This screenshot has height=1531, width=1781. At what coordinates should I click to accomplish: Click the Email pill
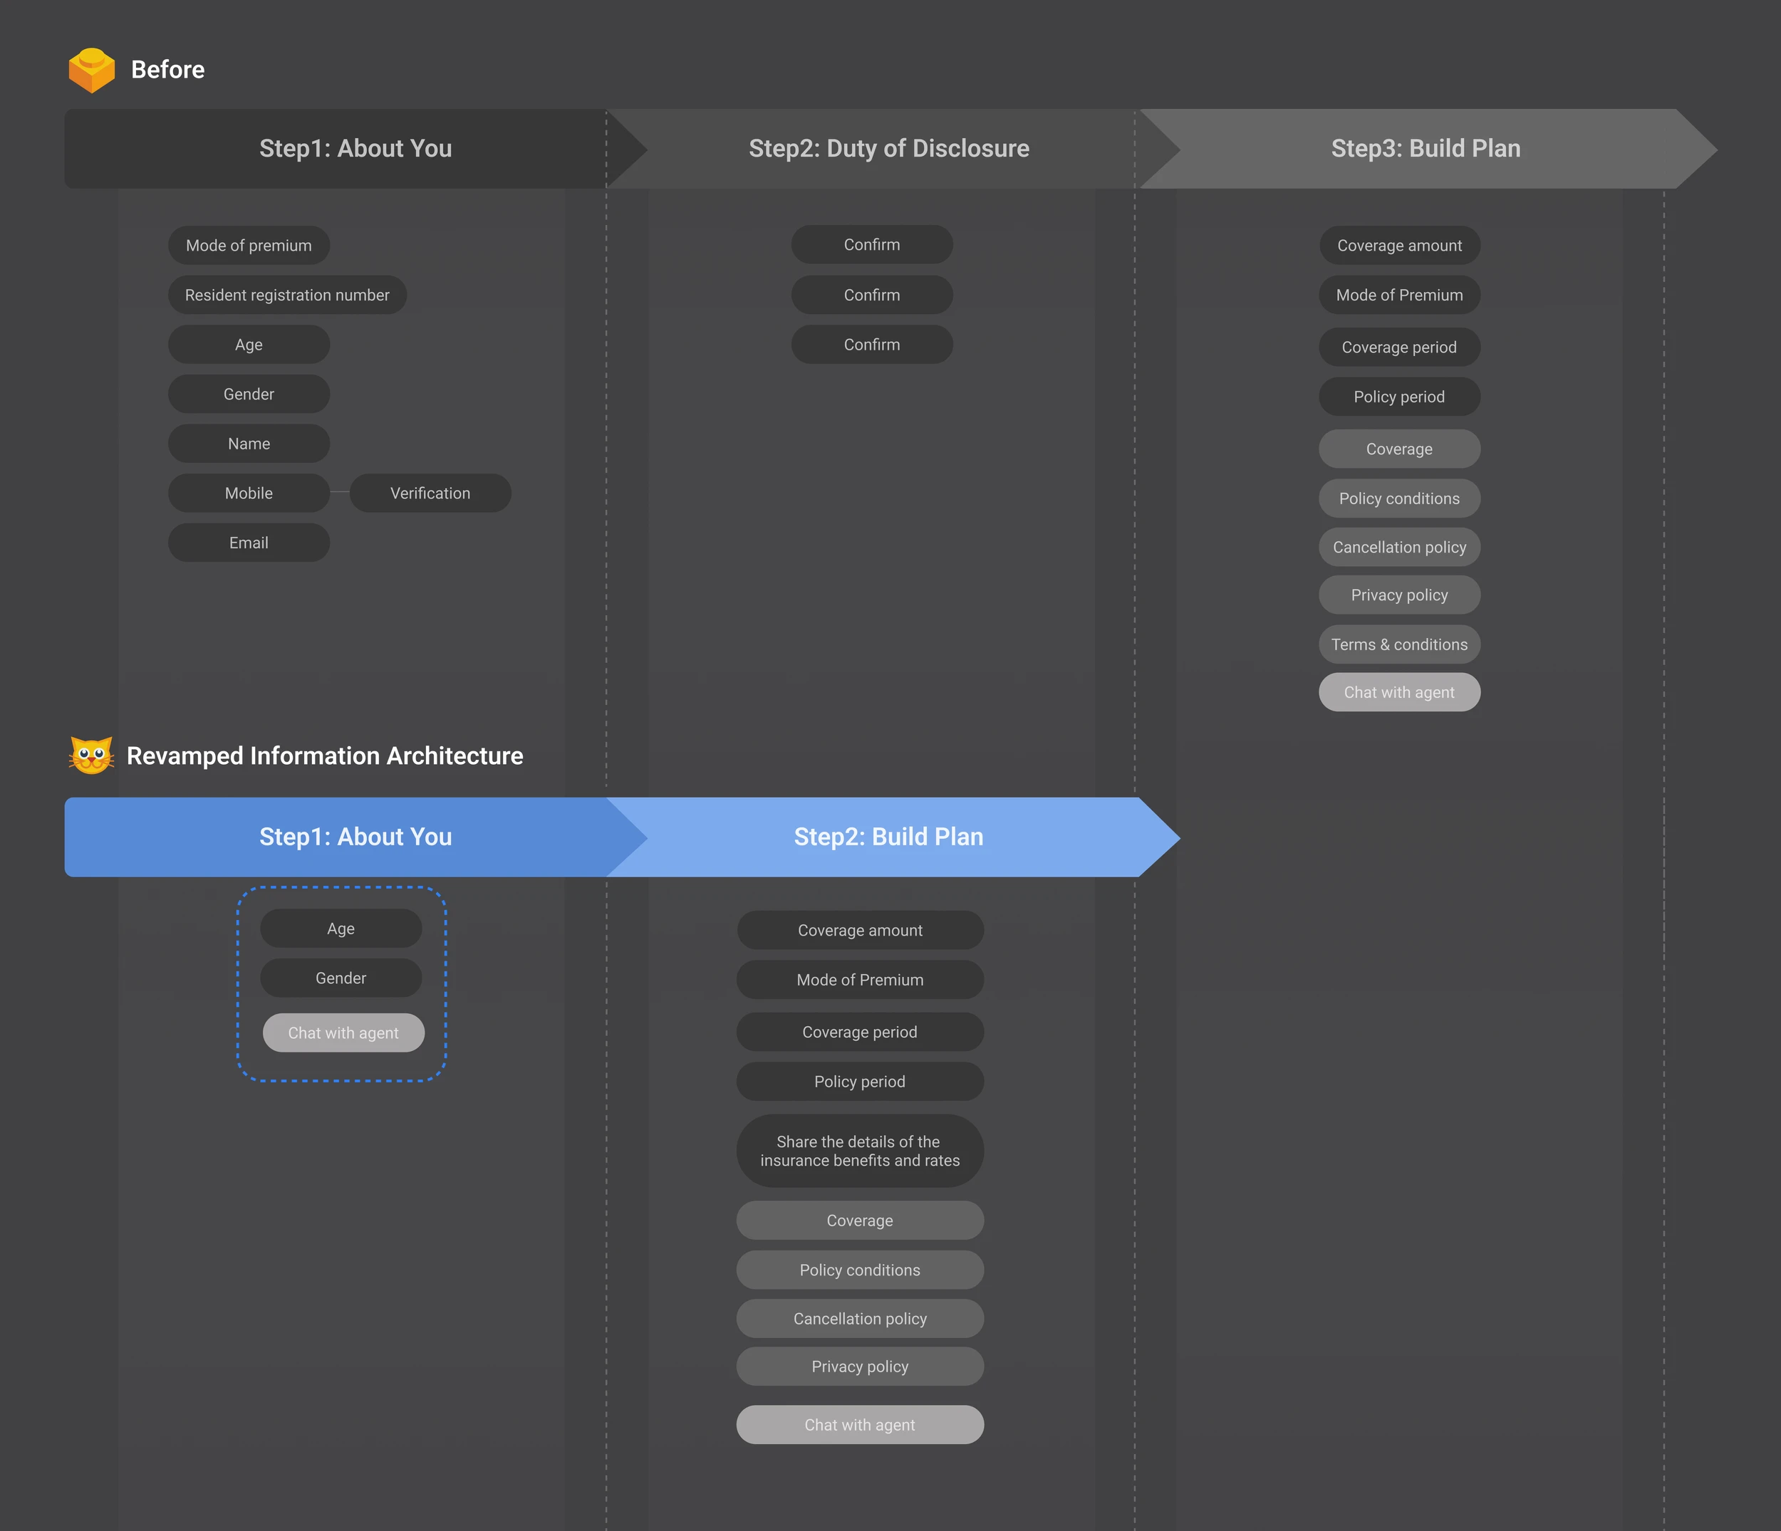[x=249, y=543]
